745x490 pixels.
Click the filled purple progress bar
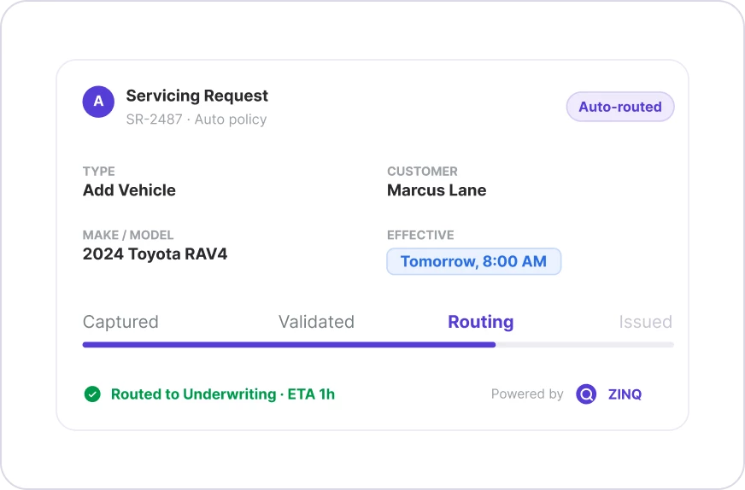289,345
